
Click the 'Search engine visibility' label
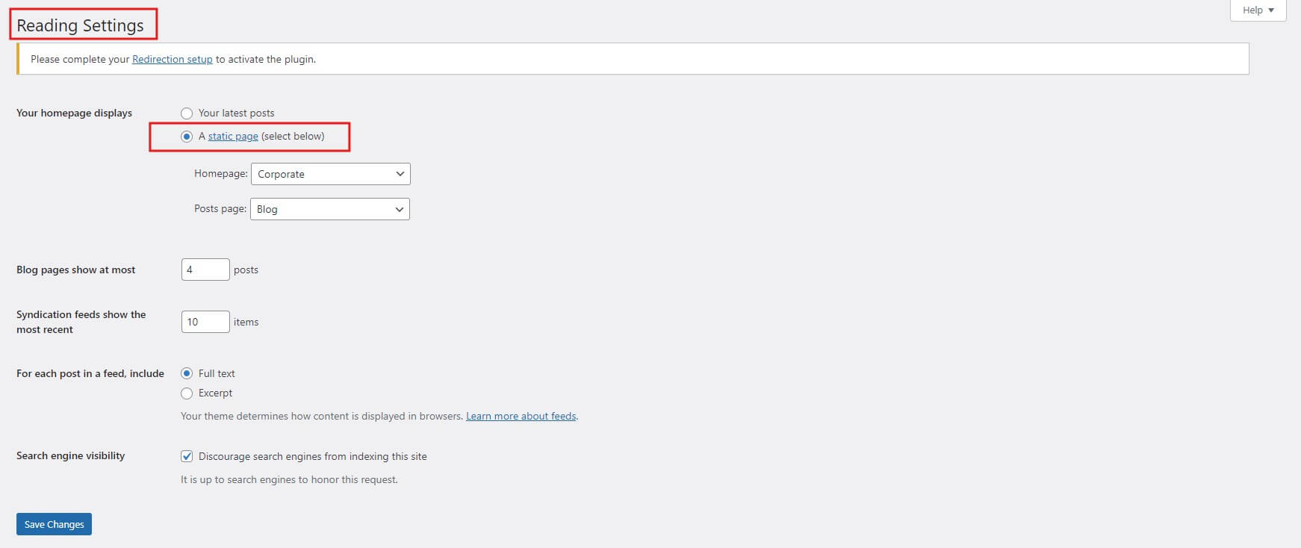pyautogui.click(x=70, y=456)
